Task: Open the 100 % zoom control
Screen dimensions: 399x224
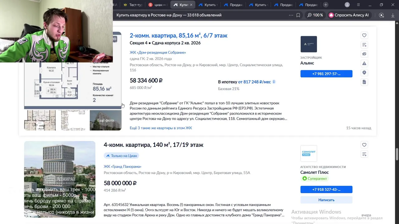Action: (315, 15)
